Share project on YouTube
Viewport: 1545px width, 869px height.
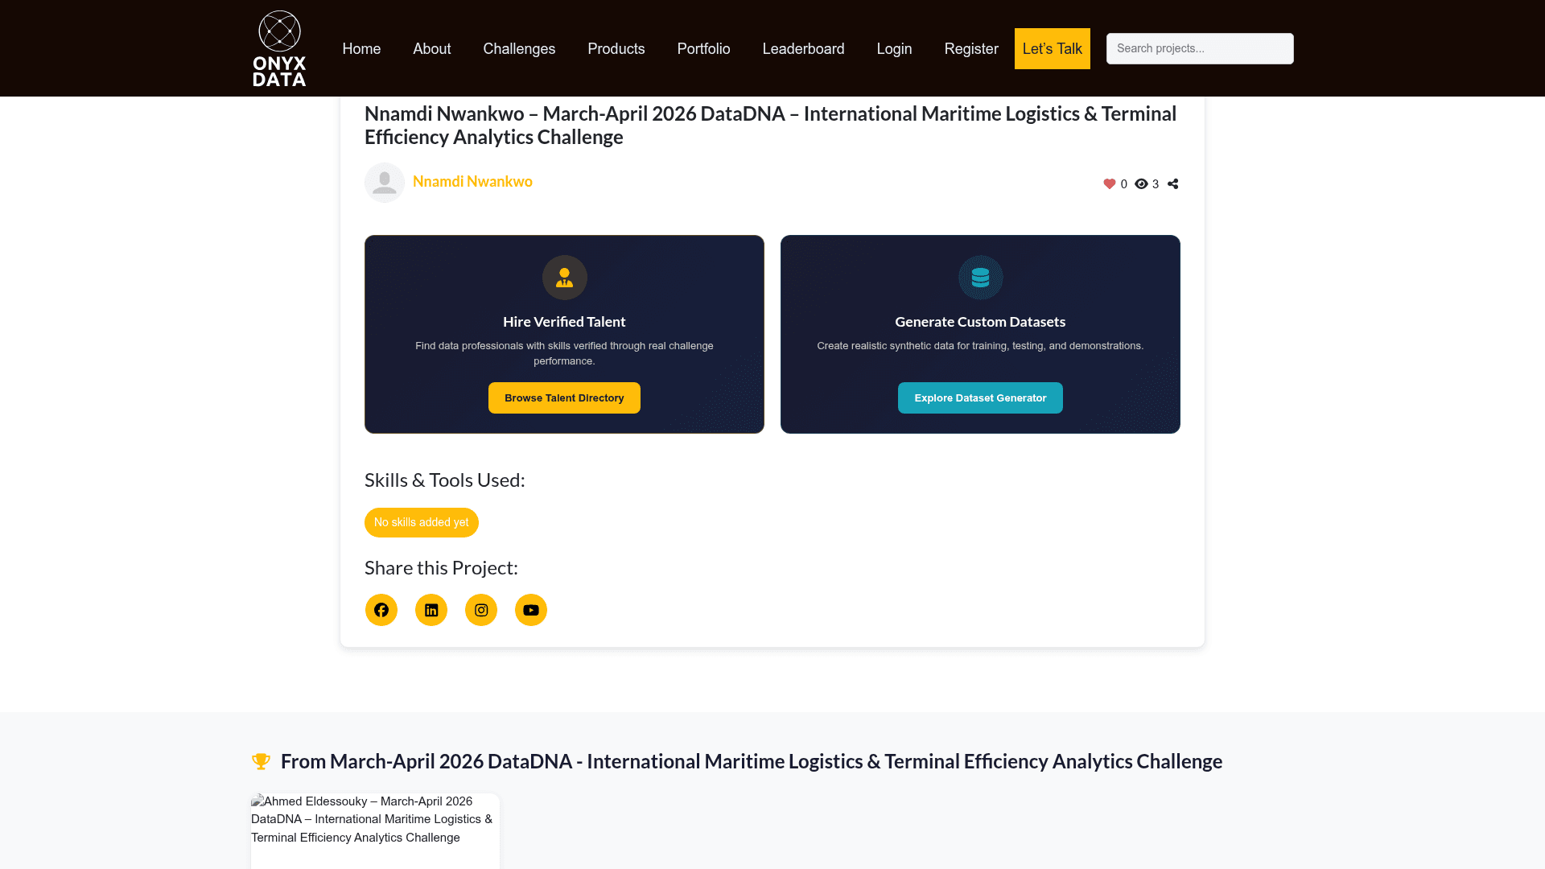coord(531,610)
